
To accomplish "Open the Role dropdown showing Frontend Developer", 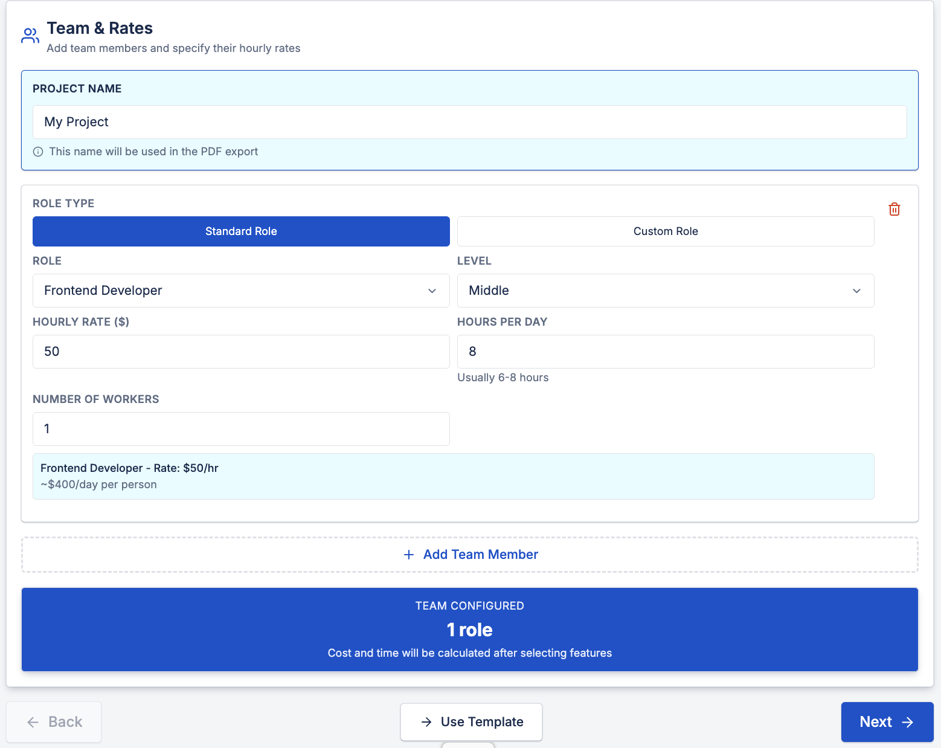I will point(241,291).
